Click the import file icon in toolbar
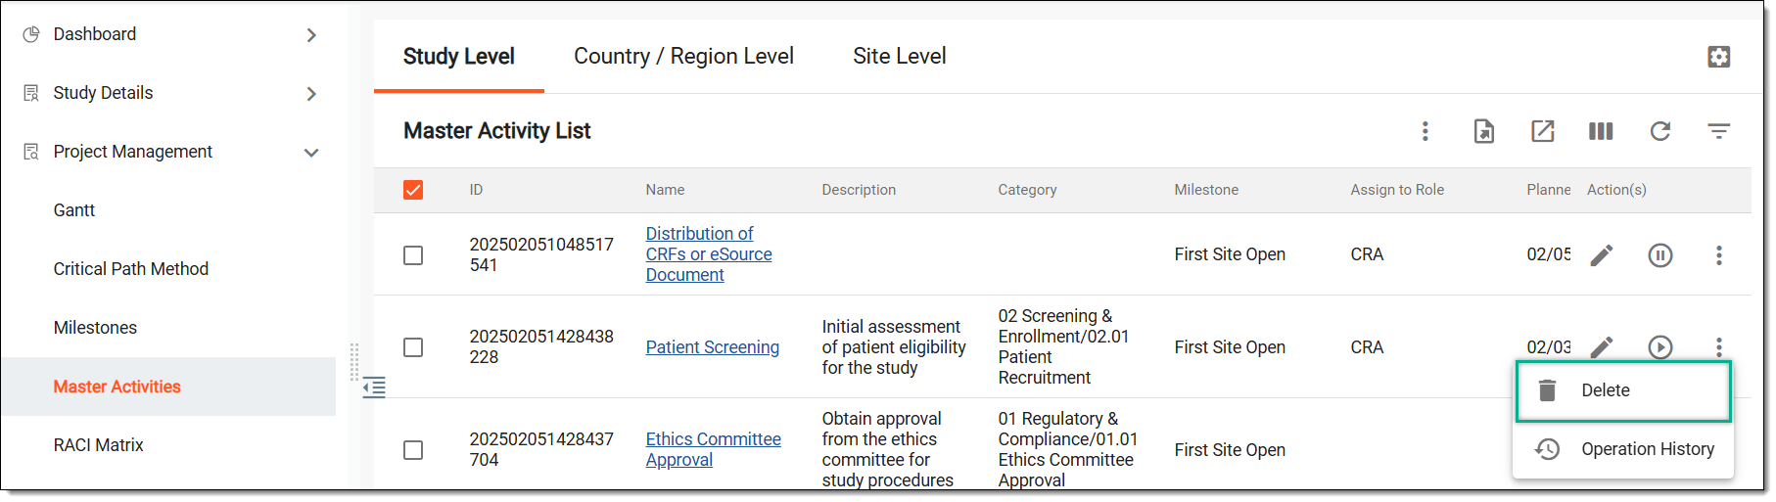 (1483, 131)
